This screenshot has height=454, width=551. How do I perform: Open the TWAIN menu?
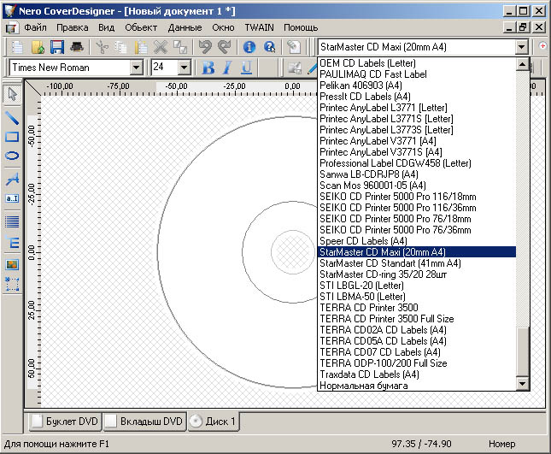coord(259,27)
